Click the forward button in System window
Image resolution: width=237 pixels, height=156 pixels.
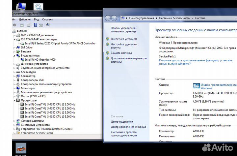click(x=114, y=18)
